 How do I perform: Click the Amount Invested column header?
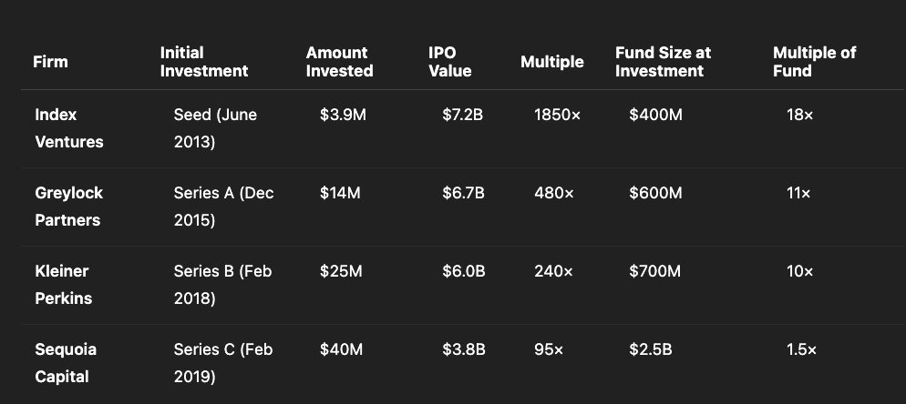[339, 62]
